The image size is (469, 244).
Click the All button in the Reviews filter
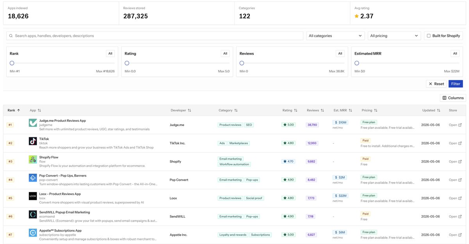[x=340, y=54]
